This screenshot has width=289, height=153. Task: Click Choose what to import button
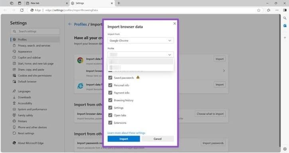point(210,114)
